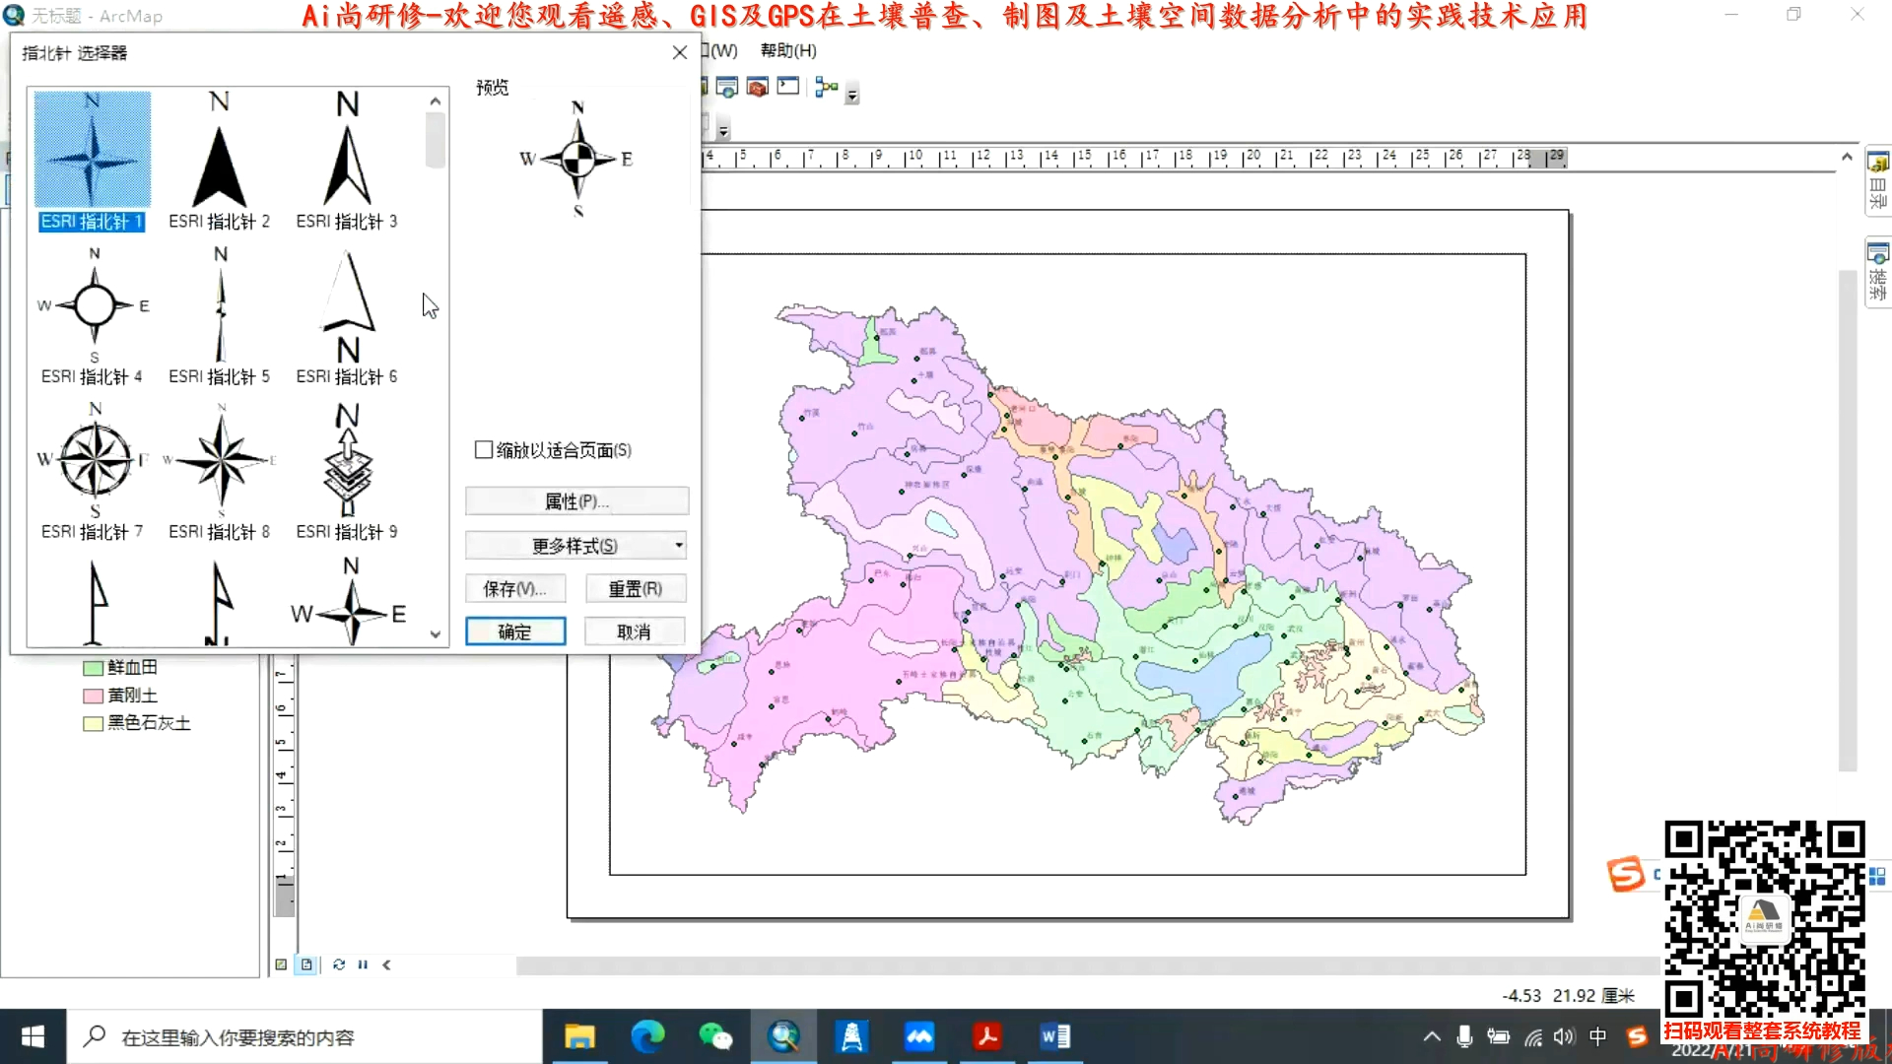Switch to layout view button
The width and height of the screenshot is (1892, 1064).
[306, 964]
